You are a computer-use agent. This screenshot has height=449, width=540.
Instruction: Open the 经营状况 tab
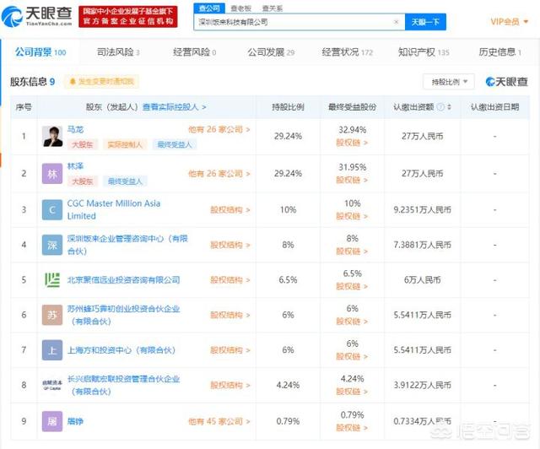click(x=347, y=52)
